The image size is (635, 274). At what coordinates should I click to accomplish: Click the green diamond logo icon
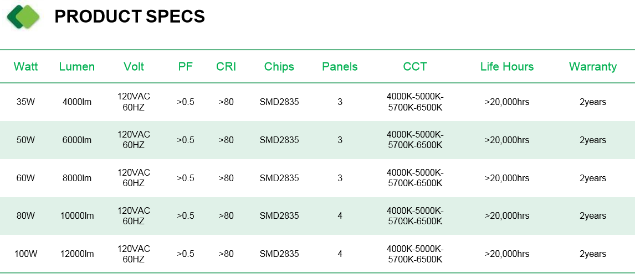tap(23, 17)
